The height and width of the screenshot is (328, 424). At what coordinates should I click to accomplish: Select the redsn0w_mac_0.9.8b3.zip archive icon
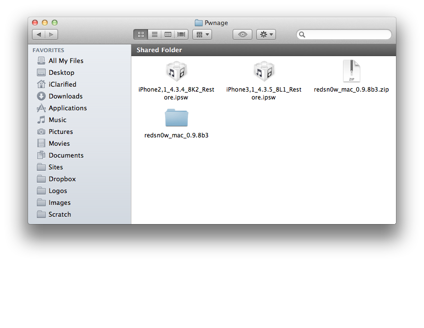351,72
